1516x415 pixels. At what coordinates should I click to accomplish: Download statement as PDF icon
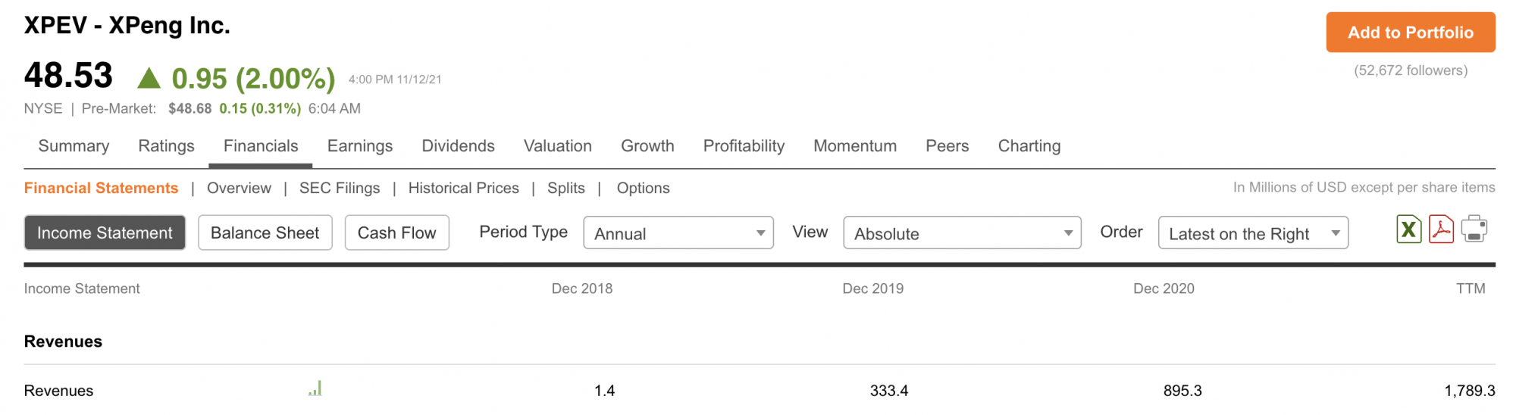pos(1441,229)
